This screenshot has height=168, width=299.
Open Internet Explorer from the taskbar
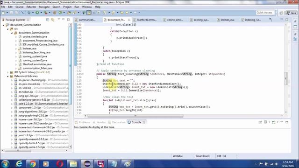click(19, 164)
